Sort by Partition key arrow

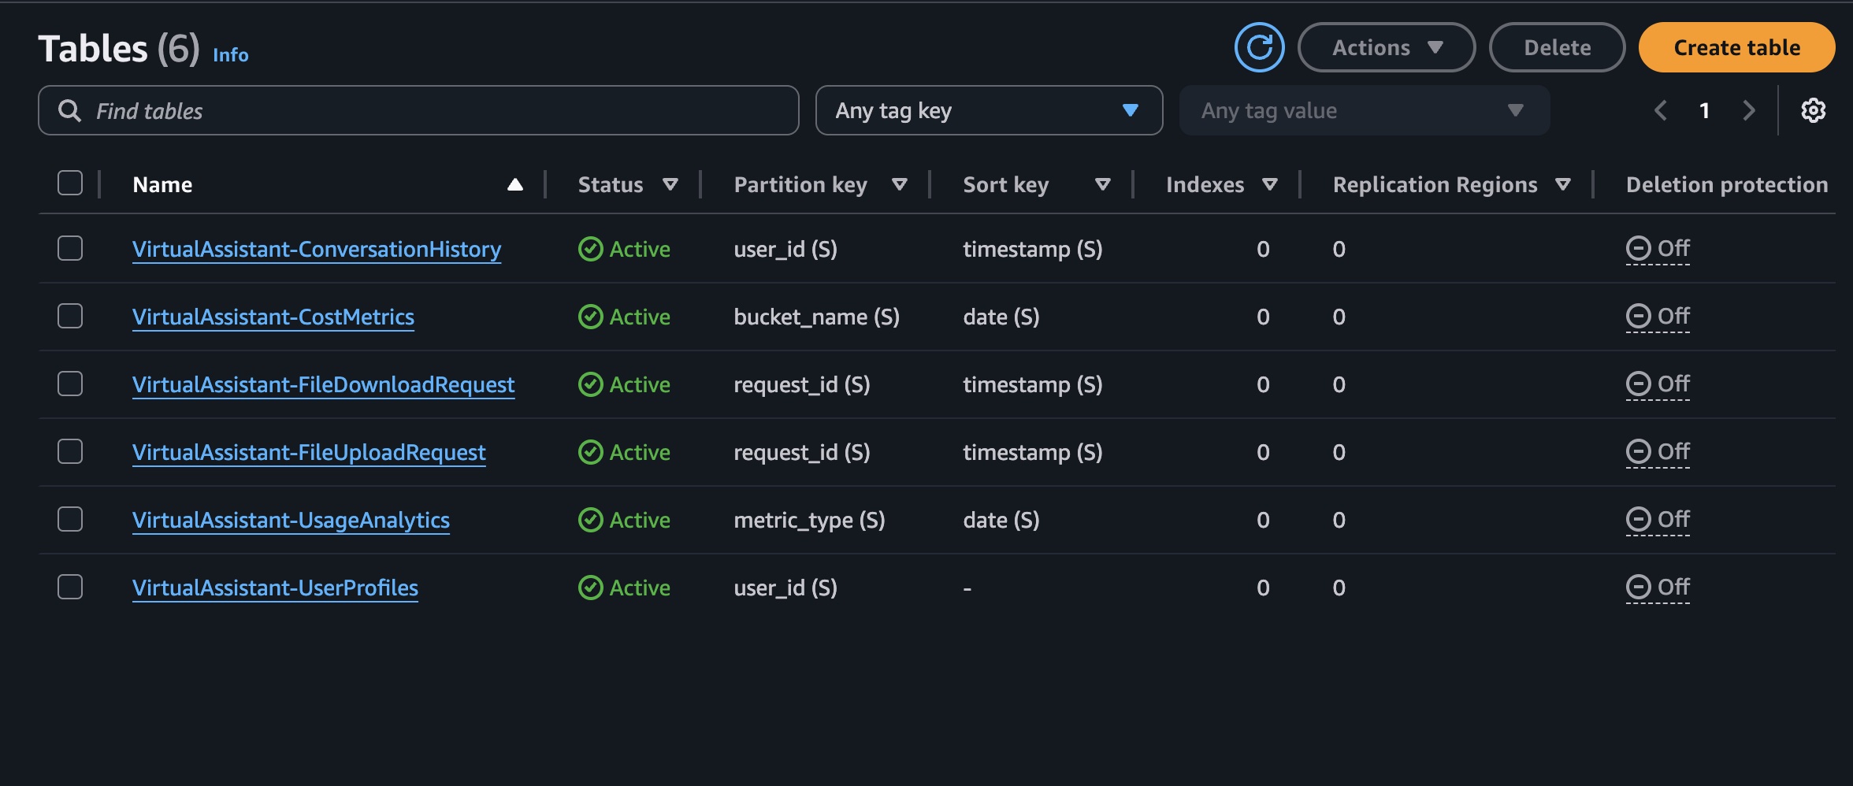(899, 184)
